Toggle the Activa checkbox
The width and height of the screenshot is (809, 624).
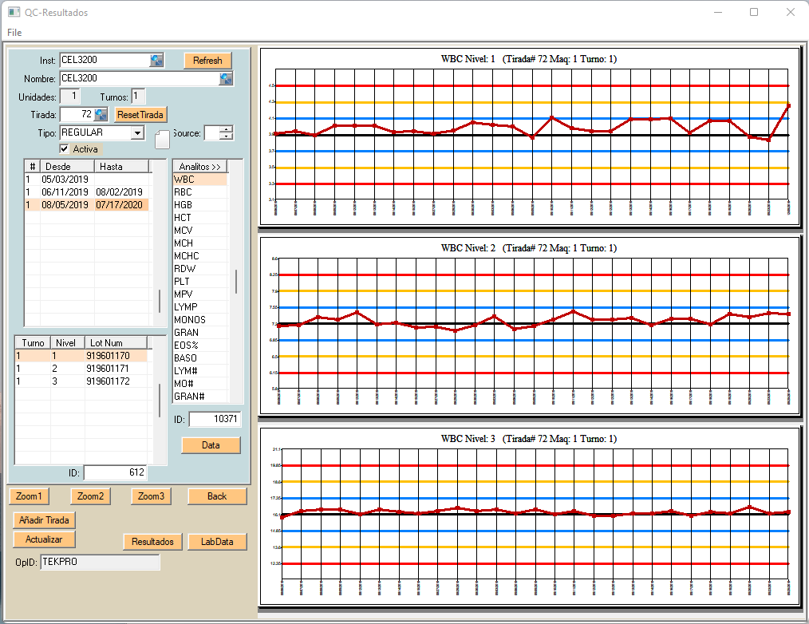point(65,149)
